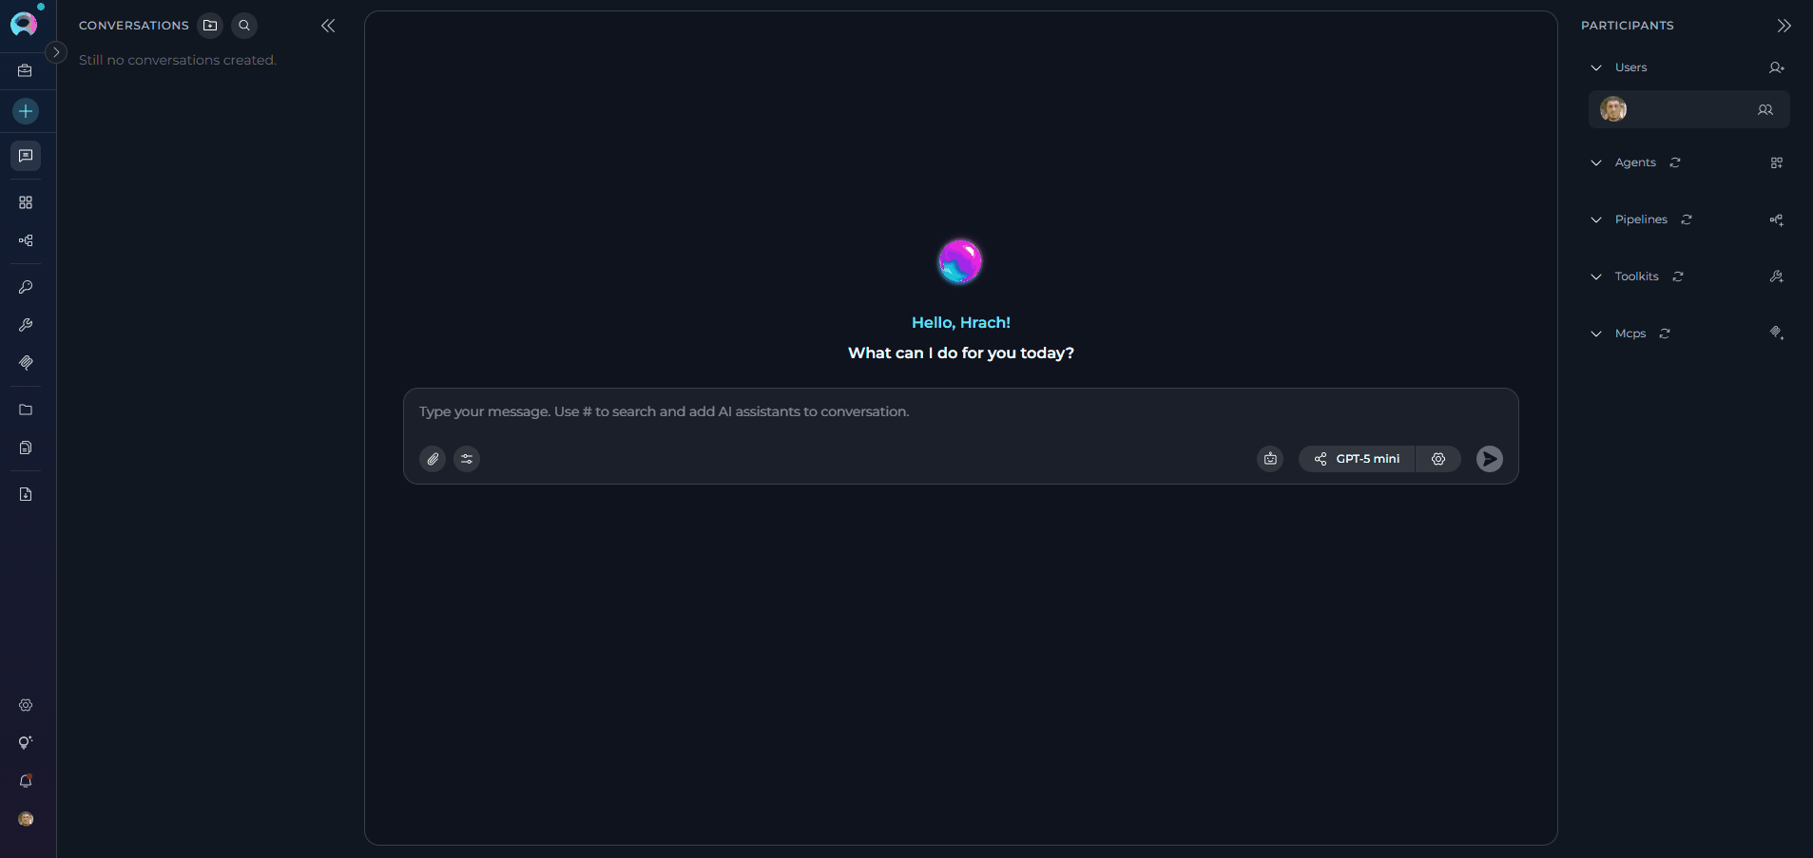
Task: Click the robot icon in the message bar
Action: (1269, 459)
